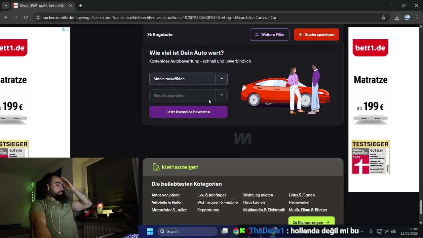Open Autoteile & Reifen link
Screen dimensions: 423x238
click(167, 202)
